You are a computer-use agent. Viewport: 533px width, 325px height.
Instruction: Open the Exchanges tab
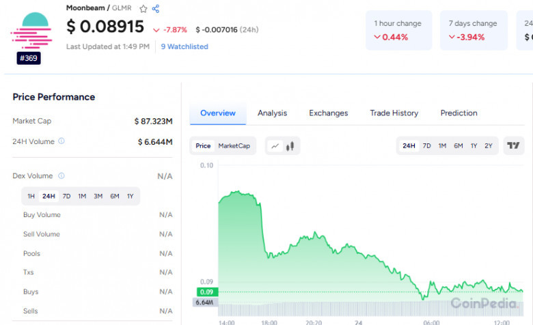329,113
